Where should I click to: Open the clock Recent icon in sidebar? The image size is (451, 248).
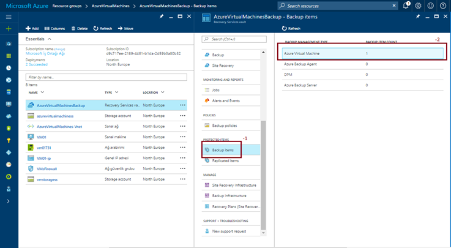9,68
